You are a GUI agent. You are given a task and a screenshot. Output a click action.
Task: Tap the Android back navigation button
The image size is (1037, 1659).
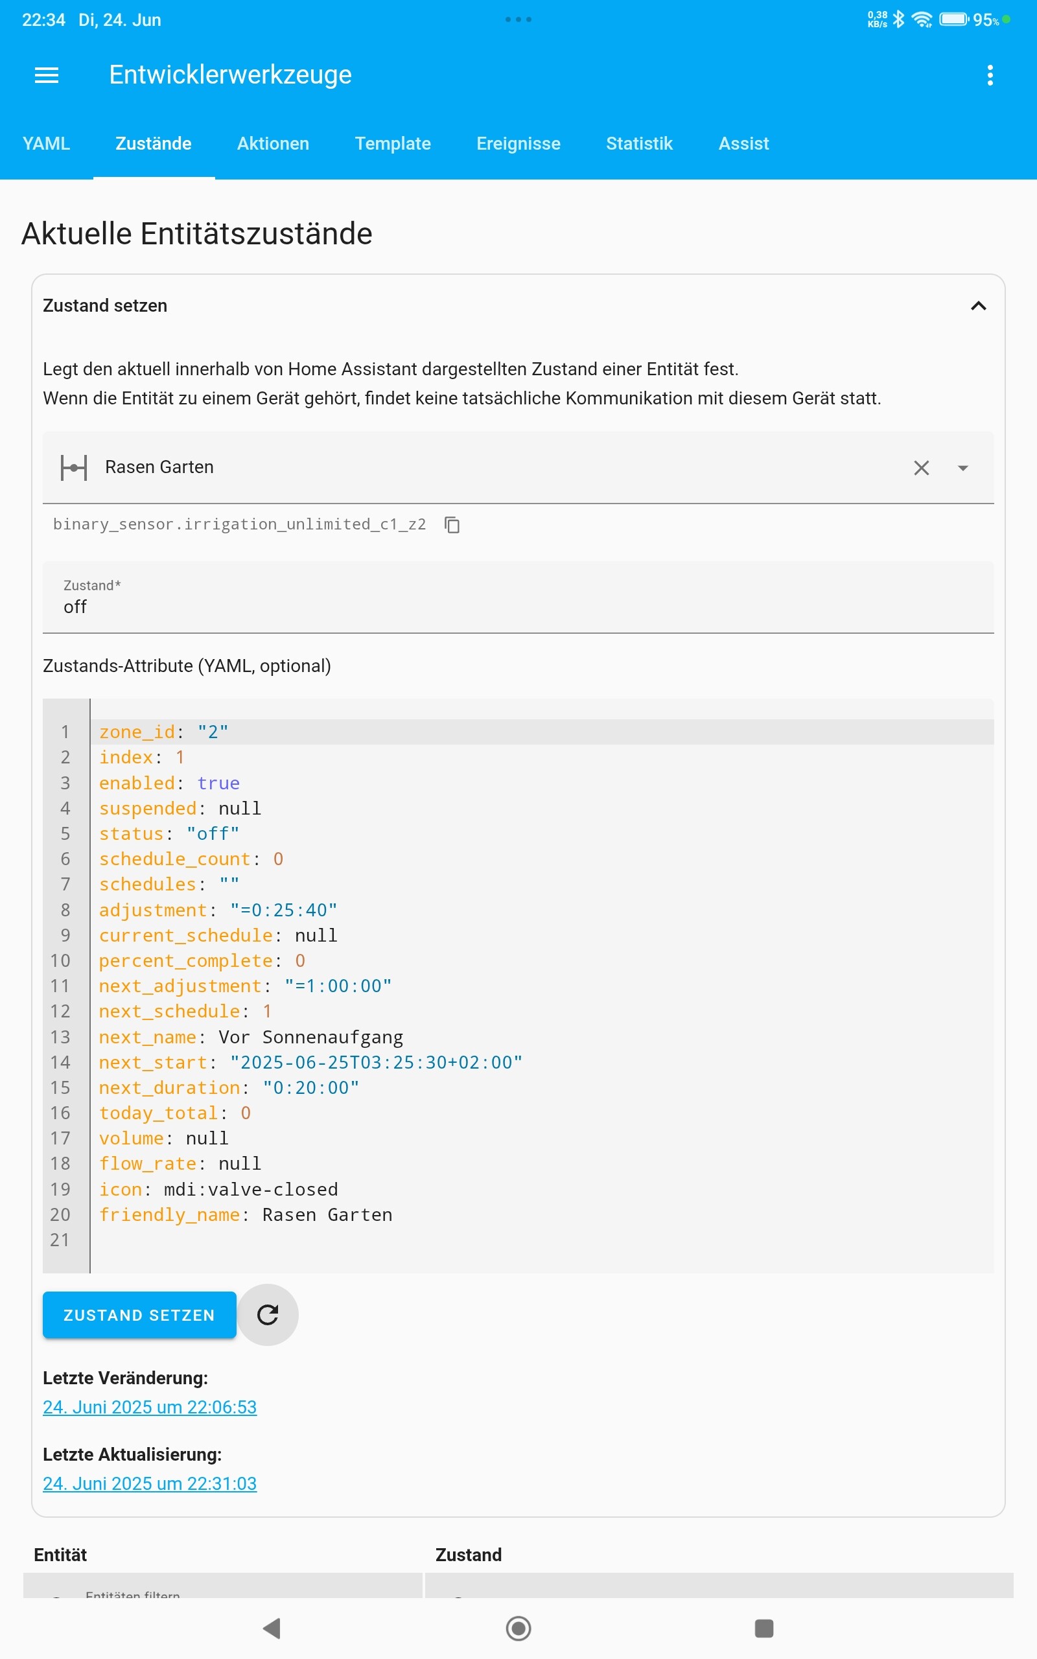pyautogui.click(x=272, y=1628)
